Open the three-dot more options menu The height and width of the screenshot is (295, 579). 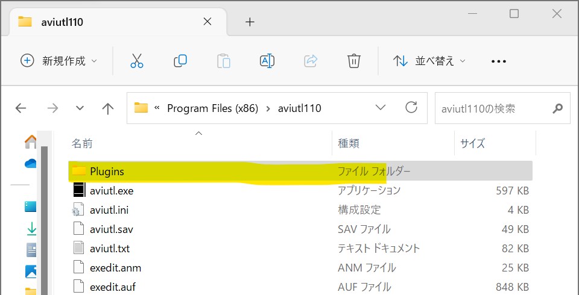(x=499, y=61)
